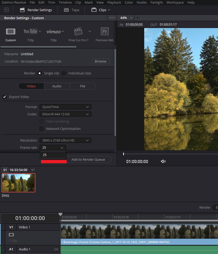Viewport: 218px width, 254px height.
Task: Expand the Resolution dropdown
Action: pos(65,140)
